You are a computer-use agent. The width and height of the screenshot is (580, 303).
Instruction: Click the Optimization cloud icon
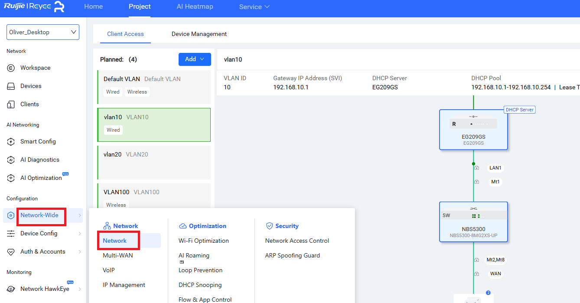pyautogui.click(x=182, y=226)
